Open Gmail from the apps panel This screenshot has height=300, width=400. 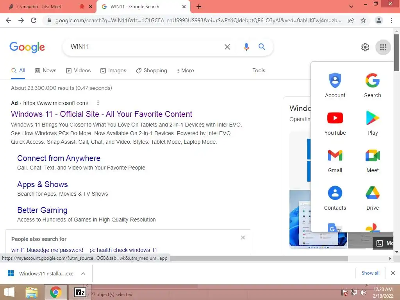coord(335,161)
